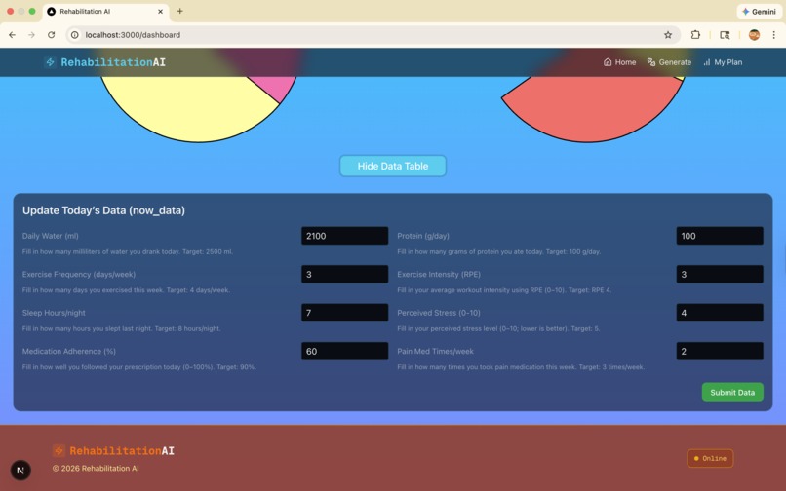
Task: Open the Chrome profile avatar
Action: pyautogui.click(x=754, y=35)
